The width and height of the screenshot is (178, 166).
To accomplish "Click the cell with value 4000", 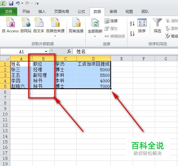I will click(94, 81).
